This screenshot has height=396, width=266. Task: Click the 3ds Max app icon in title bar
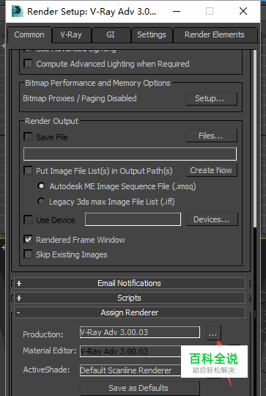point(18,11)
